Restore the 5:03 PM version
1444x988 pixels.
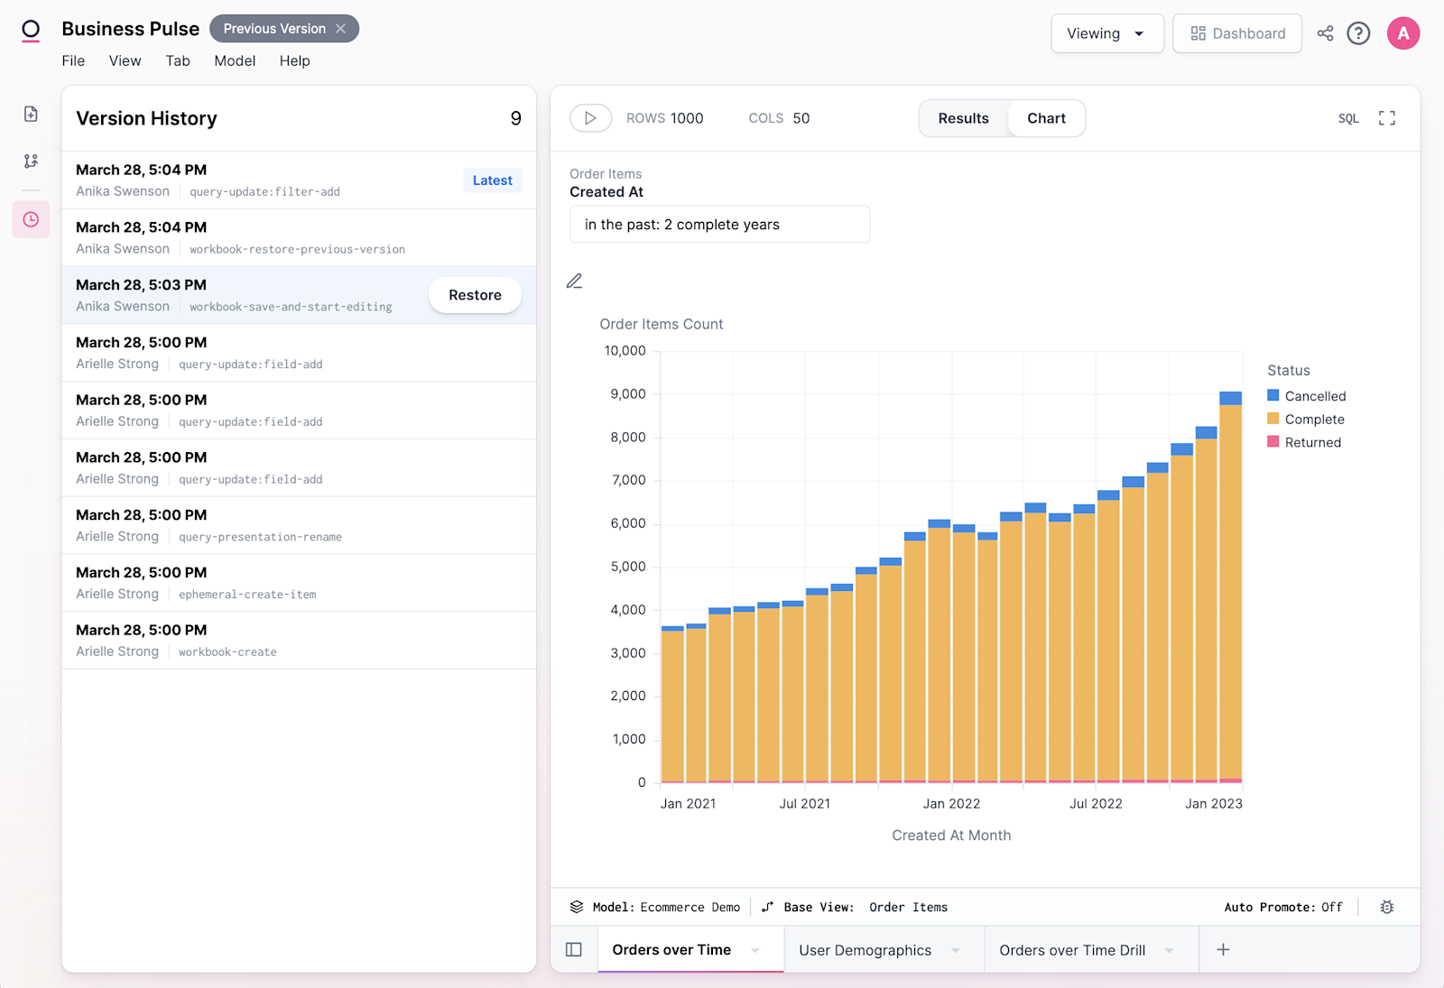click(x=475, y=295)
